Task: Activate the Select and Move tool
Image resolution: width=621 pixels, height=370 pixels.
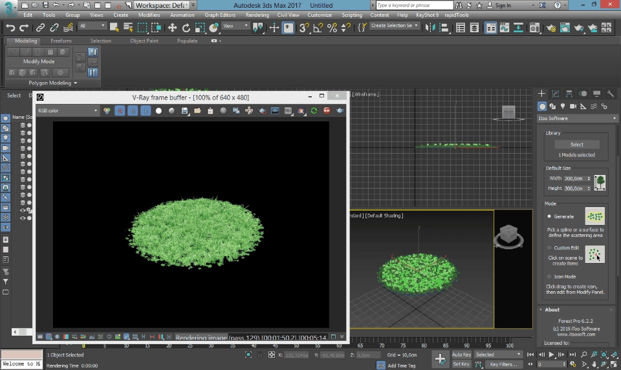Action: point(172,28)
